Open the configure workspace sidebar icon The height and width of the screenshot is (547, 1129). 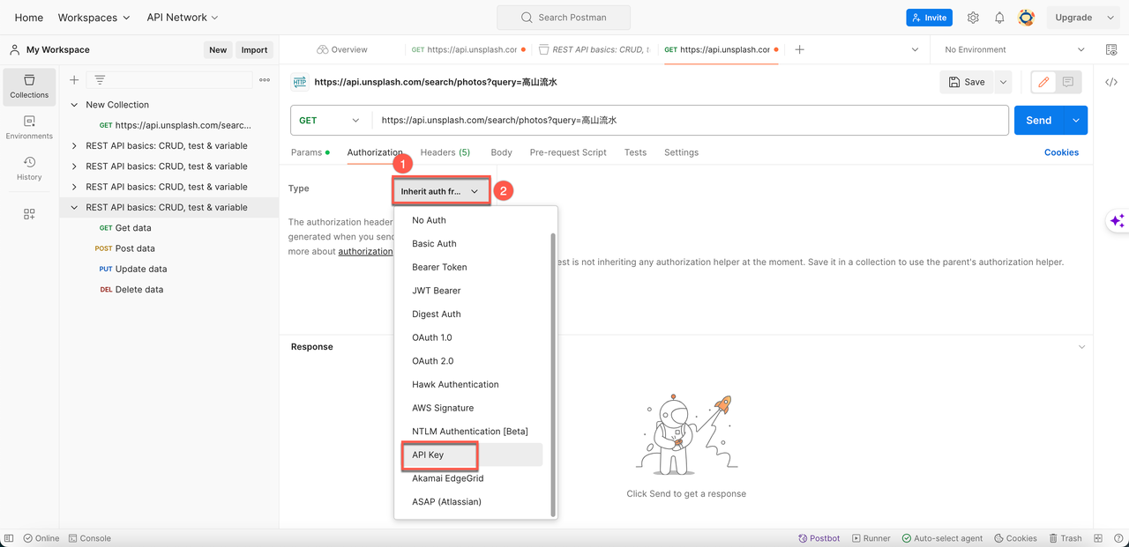[29, 214]
